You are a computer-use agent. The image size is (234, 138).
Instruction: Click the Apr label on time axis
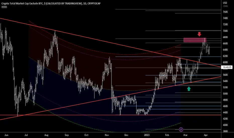pos(206,135)
